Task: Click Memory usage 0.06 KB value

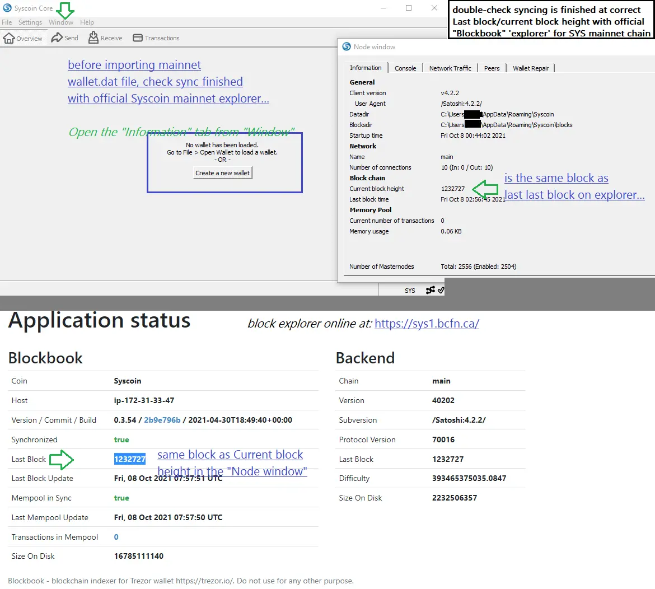Action: 451,231
